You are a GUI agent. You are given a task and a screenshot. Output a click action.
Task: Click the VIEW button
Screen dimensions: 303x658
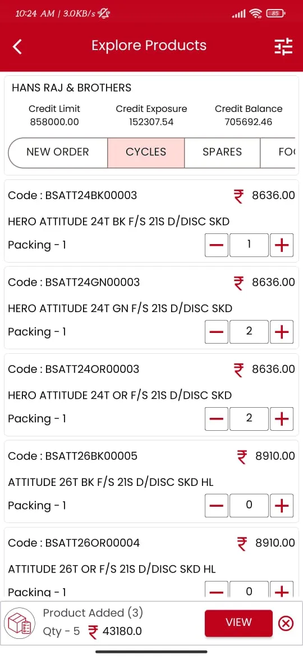pyautogui.click(x=238, y=623)
